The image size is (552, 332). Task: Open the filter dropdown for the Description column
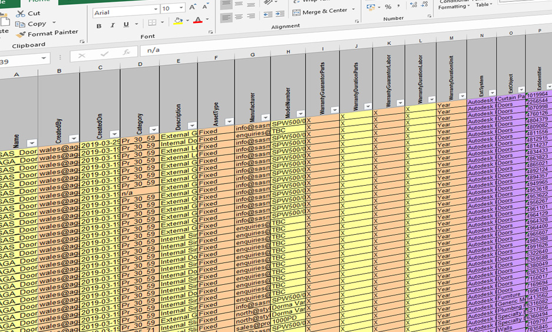click(192, 126)
